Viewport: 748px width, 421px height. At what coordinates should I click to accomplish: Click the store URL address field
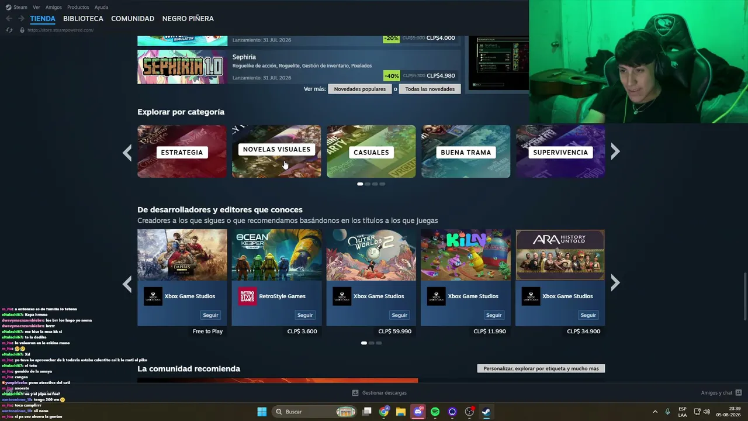click(60, 30)
